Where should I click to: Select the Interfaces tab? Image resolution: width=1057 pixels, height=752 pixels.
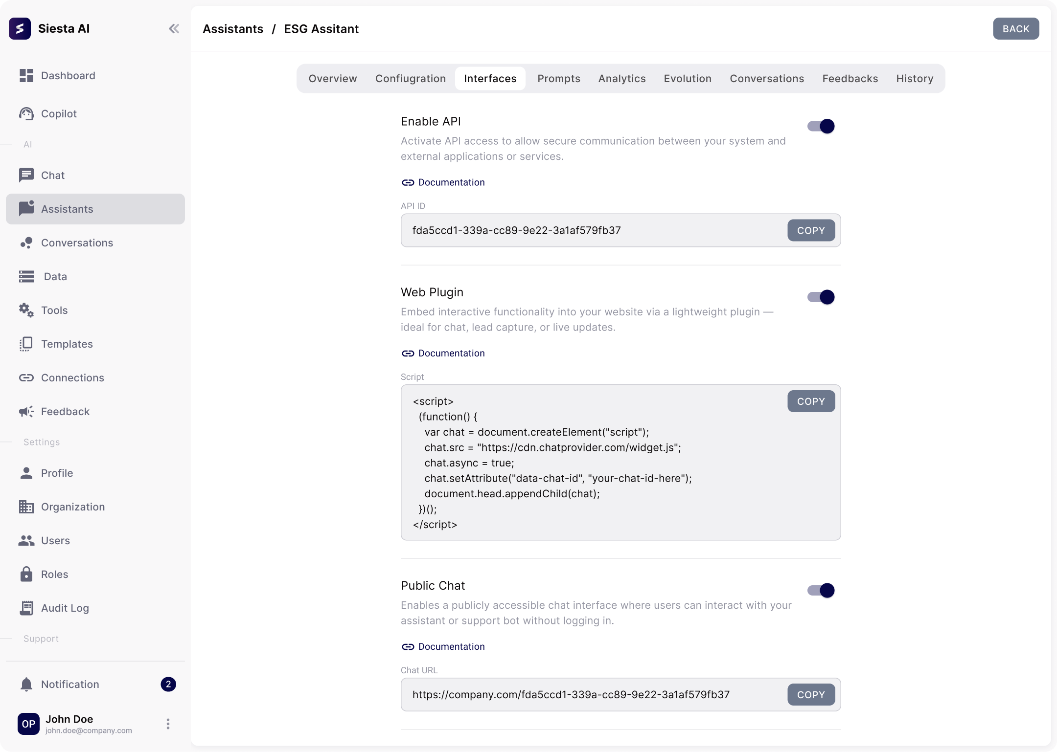490,79
